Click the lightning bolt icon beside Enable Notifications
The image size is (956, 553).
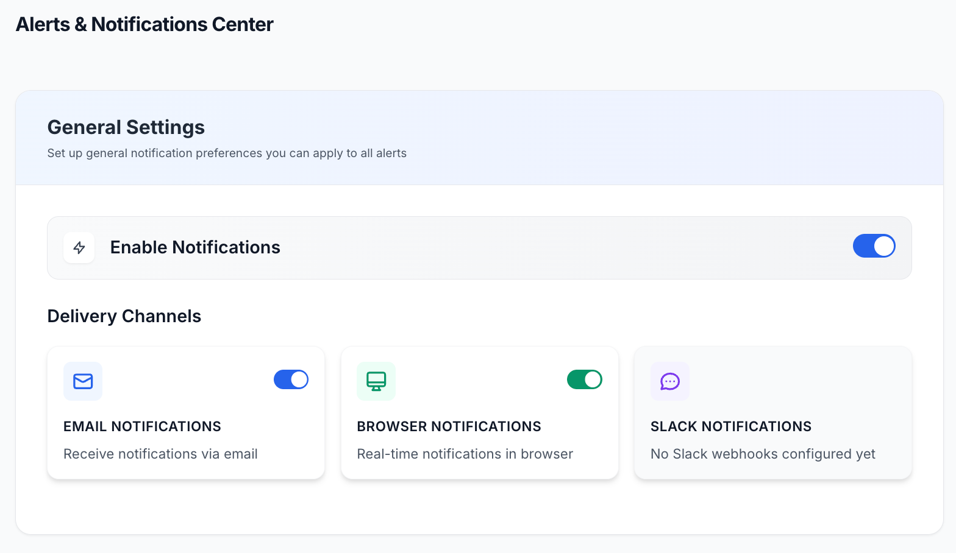pos(79,248)
